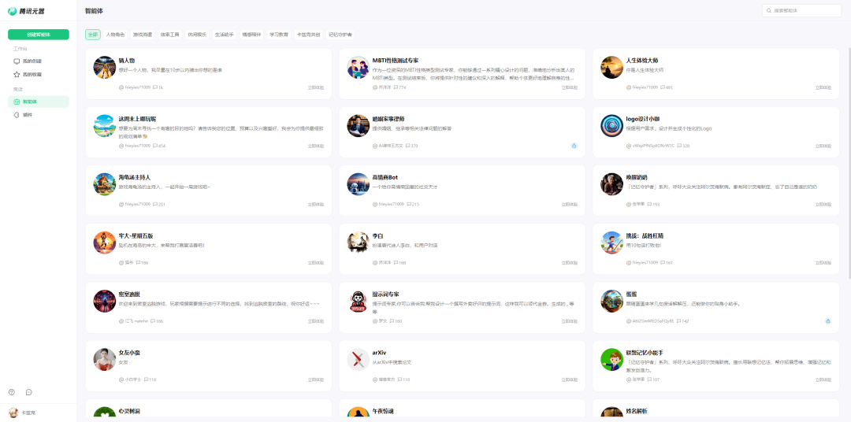Select the 记忆守护者 category tab
The width and height of the screenshot is (851, 422).
coord(340,35)
